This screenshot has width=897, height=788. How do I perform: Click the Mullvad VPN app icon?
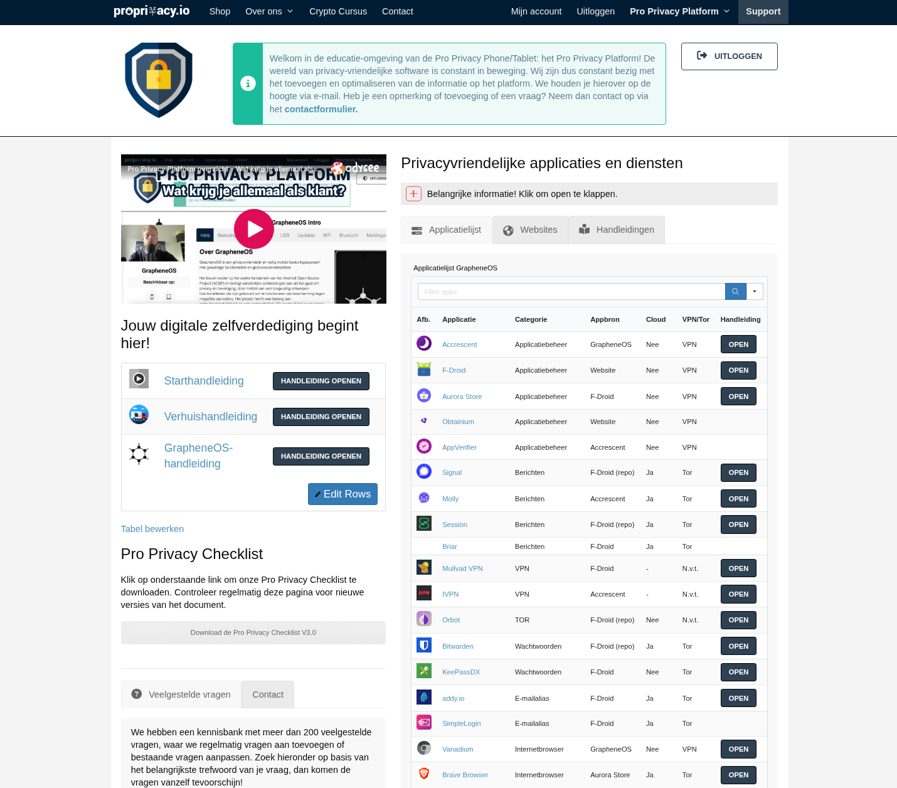click(x=424, y=567)
